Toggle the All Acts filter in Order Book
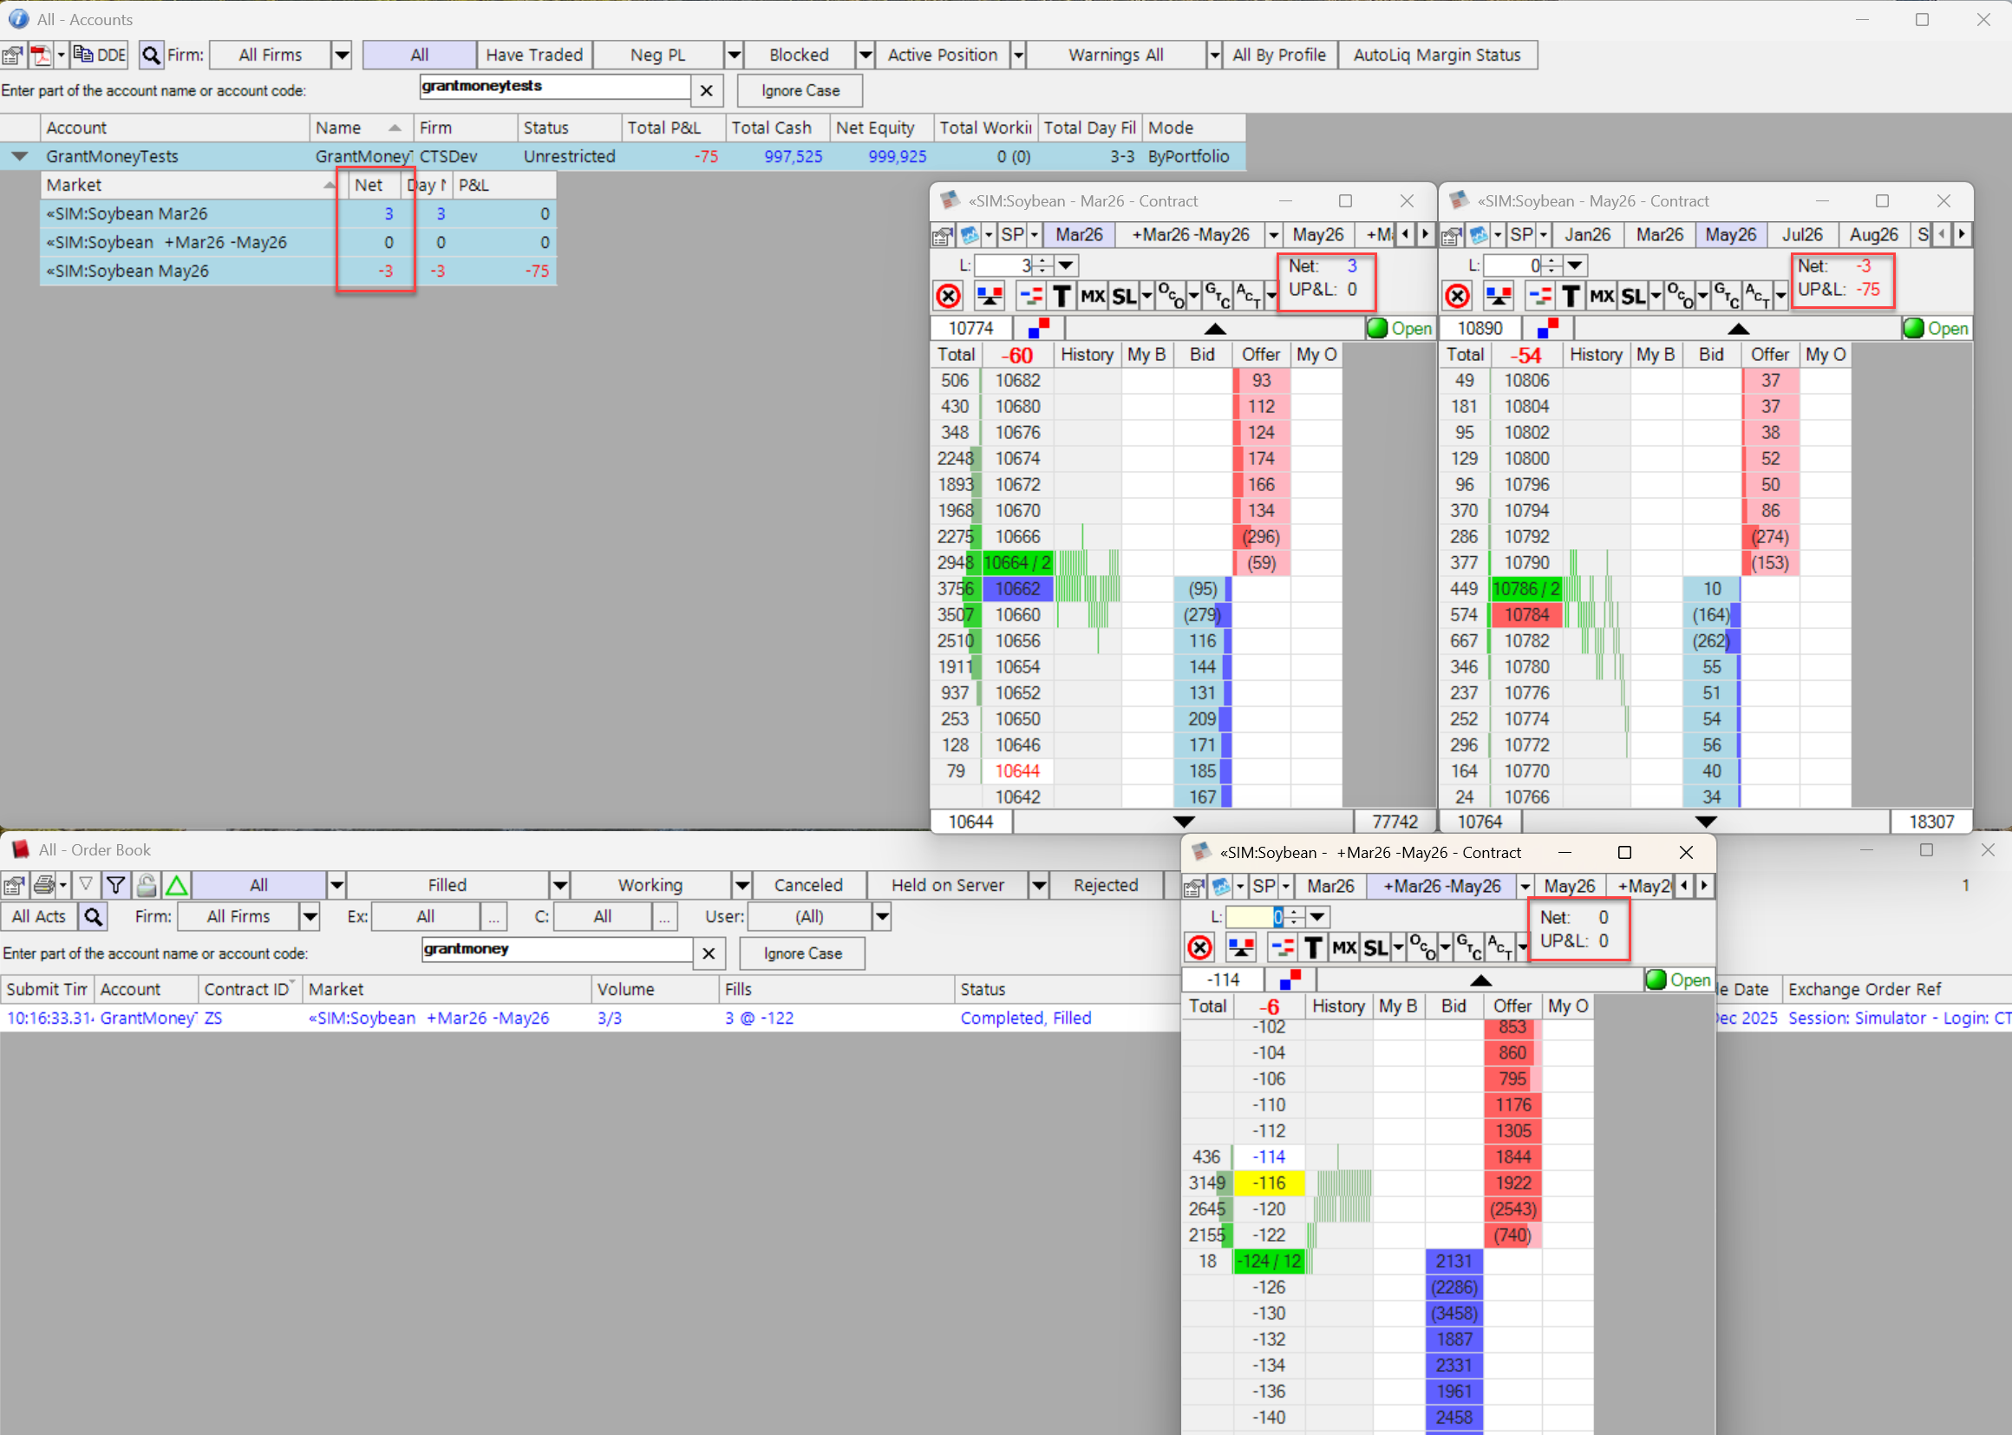This screenshot has width=2012, height=1435. pyautogui.click(x=38, y=916)
